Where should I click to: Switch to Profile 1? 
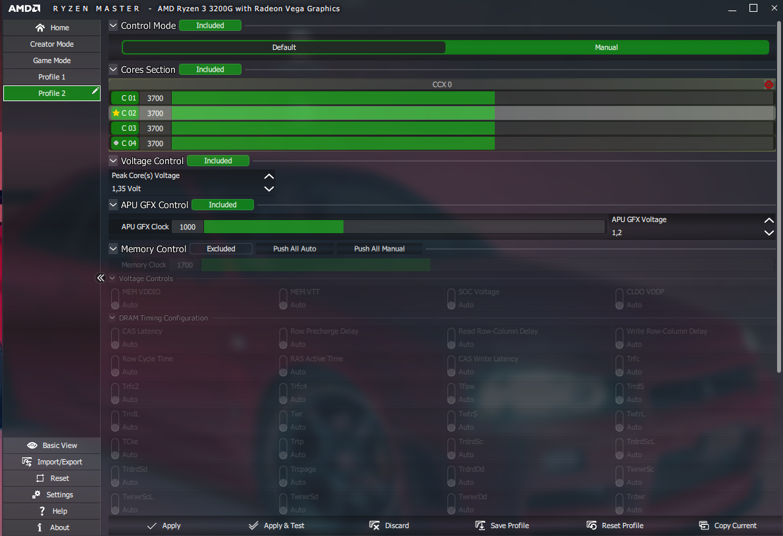pyautogui.click(x=52, y=78)
